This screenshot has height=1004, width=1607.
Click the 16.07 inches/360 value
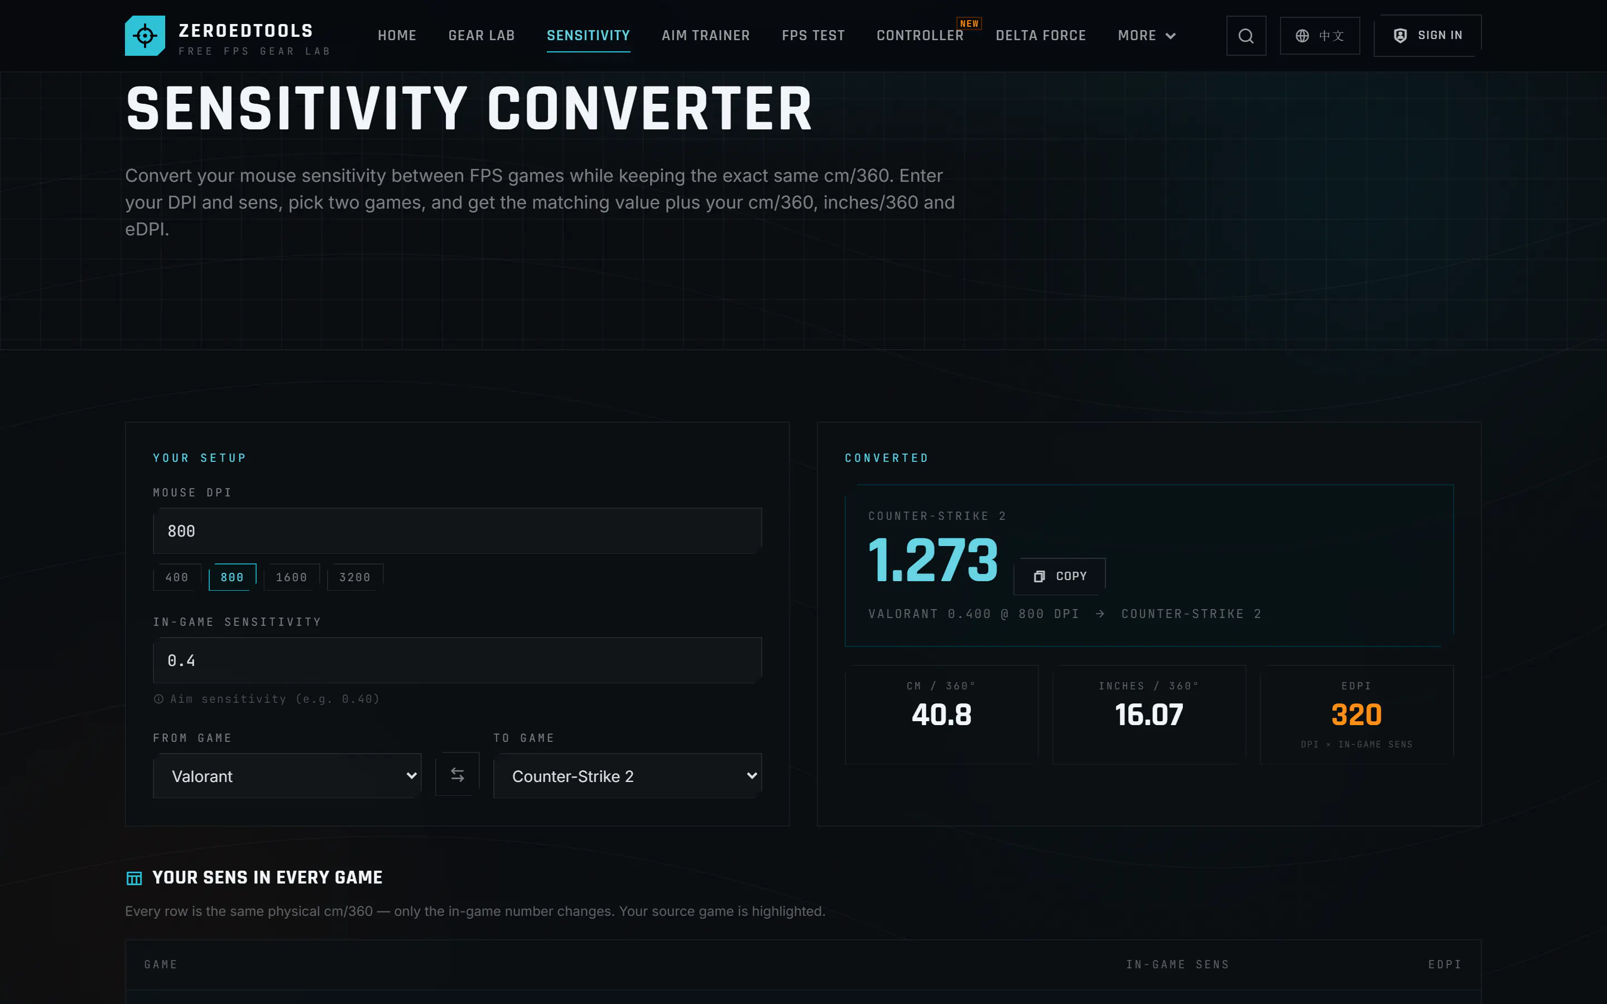(1149, 715)
